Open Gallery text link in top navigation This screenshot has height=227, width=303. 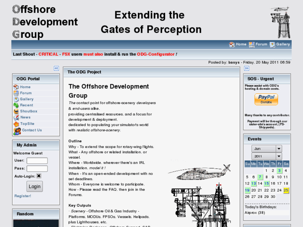[x=283, y=44]
